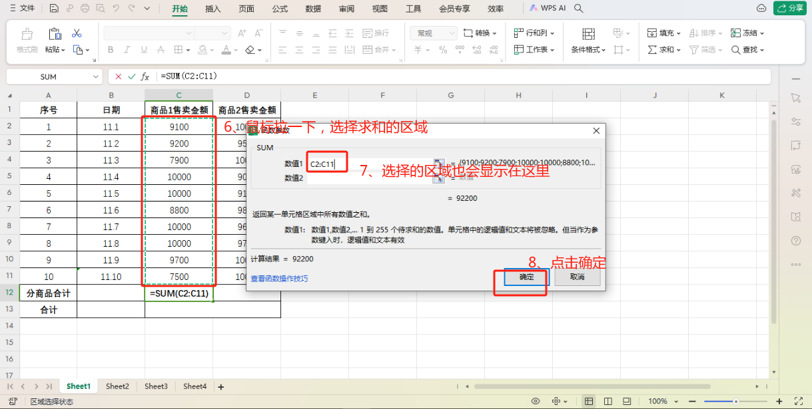Click the 数值2 input field
Screen dimensions: 812x409
(x=370, y=178)
